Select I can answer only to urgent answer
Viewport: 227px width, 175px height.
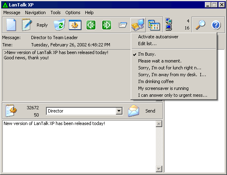tap(174, 95)
